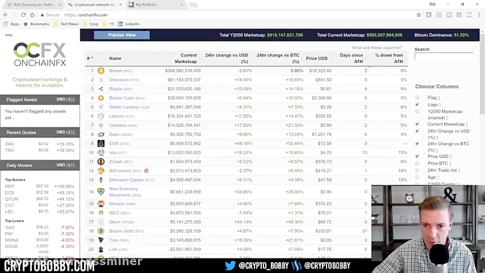485x273 pixels.
Task: Click the Ethereum Classic logo icon
Action: pyautogui.click(x=101, y=180)
